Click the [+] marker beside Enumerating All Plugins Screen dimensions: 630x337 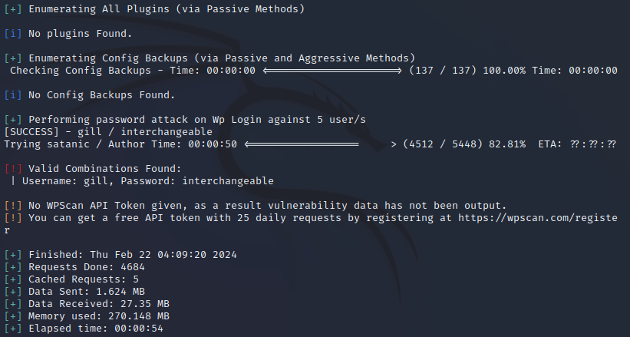[x=13, y=9]
